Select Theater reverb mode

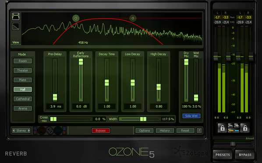point(22,70)
